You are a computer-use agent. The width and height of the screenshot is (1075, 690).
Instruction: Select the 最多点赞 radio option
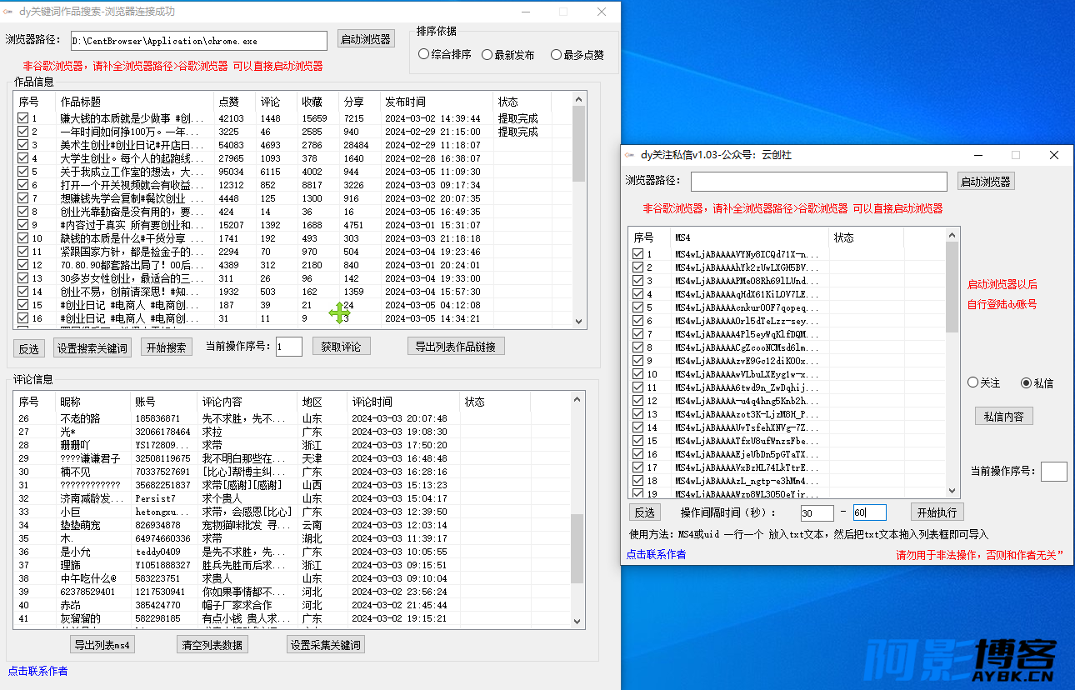click(x=577, y=54)
